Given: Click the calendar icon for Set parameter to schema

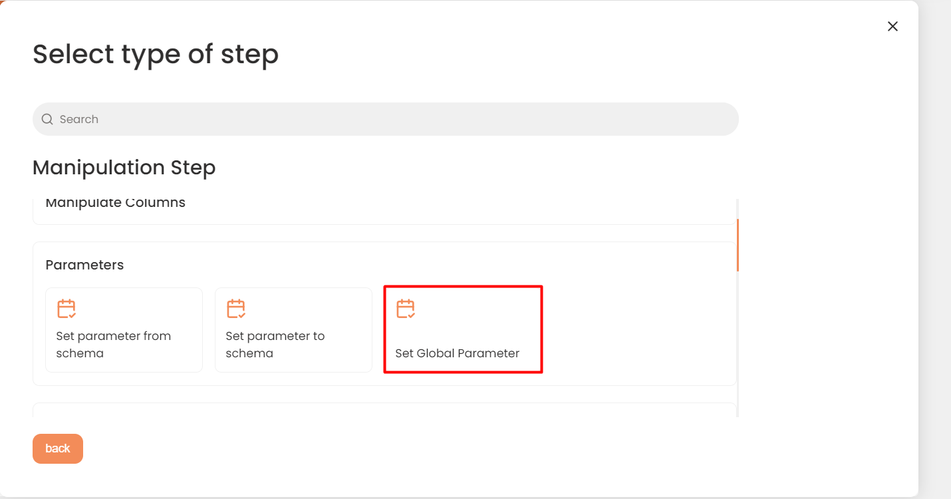Looking at the screenshot, I should pos(236,309).
